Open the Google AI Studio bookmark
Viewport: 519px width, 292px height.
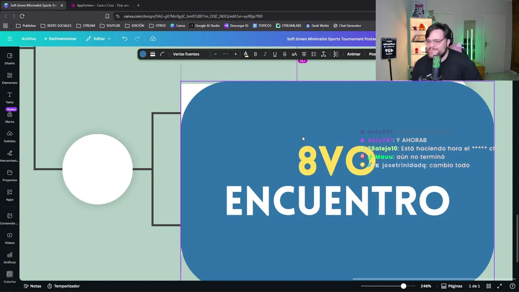click(204, 26)
